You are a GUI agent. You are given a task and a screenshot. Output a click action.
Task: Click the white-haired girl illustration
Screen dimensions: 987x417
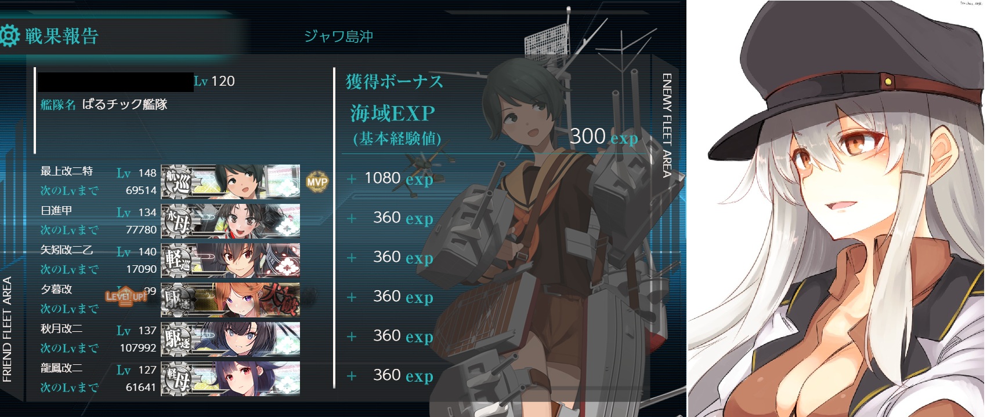(x=837, y=209)
